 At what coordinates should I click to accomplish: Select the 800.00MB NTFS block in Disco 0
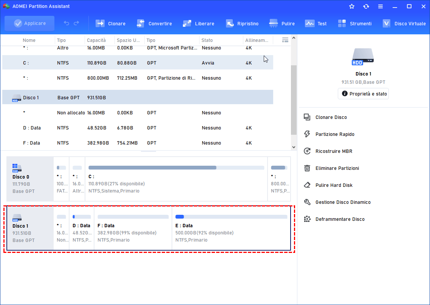click(279, 179)
